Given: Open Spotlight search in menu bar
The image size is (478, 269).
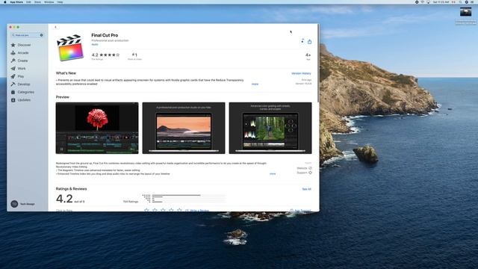Looking at the screenshot, I should (460, 1).
